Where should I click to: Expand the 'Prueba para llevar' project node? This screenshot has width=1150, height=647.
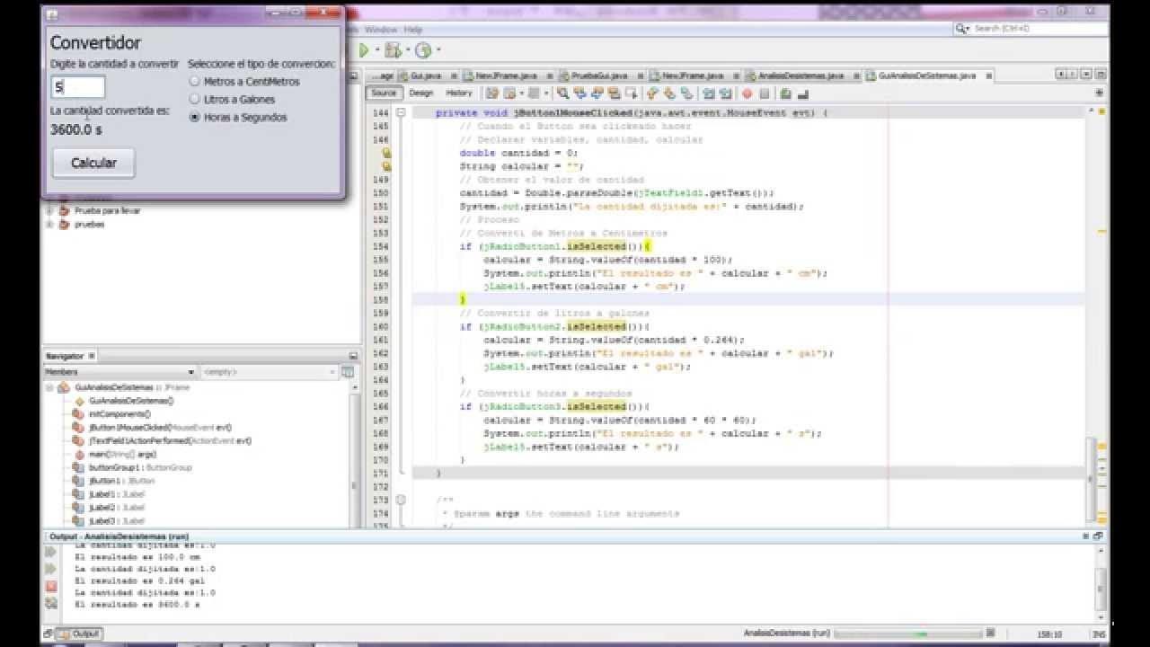coord(50,210)
